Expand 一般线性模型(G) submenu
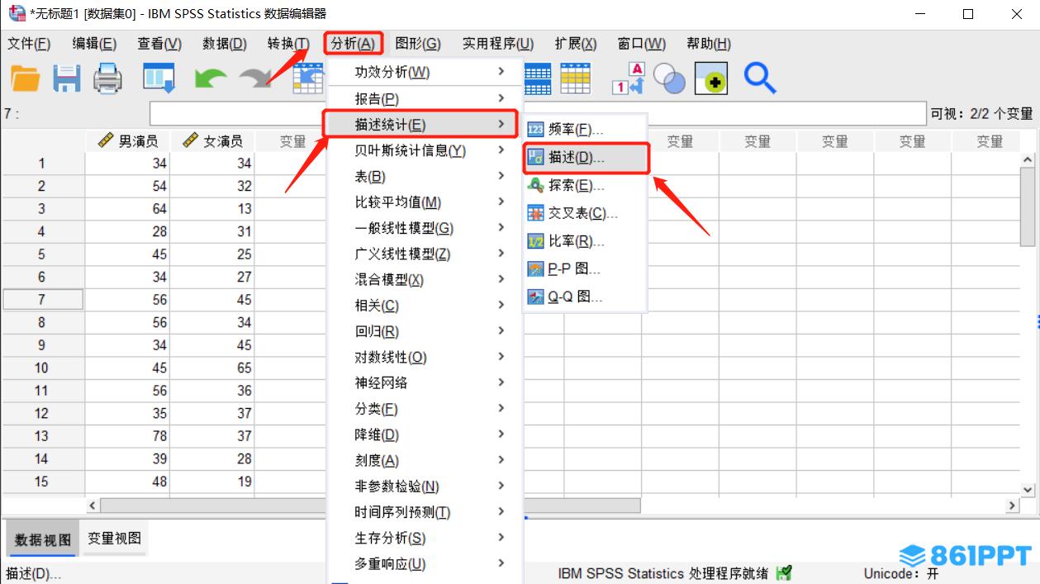The height and width of the screenshot is (584, 1040). point(425,228)
